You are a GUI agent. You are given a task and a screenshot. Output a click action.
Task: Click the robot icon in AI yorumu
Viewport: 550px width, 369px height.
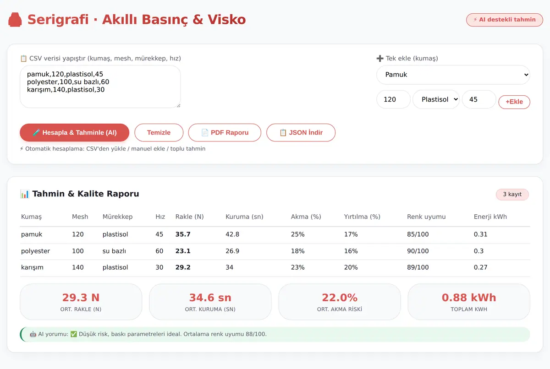click(x=33, y=334)
